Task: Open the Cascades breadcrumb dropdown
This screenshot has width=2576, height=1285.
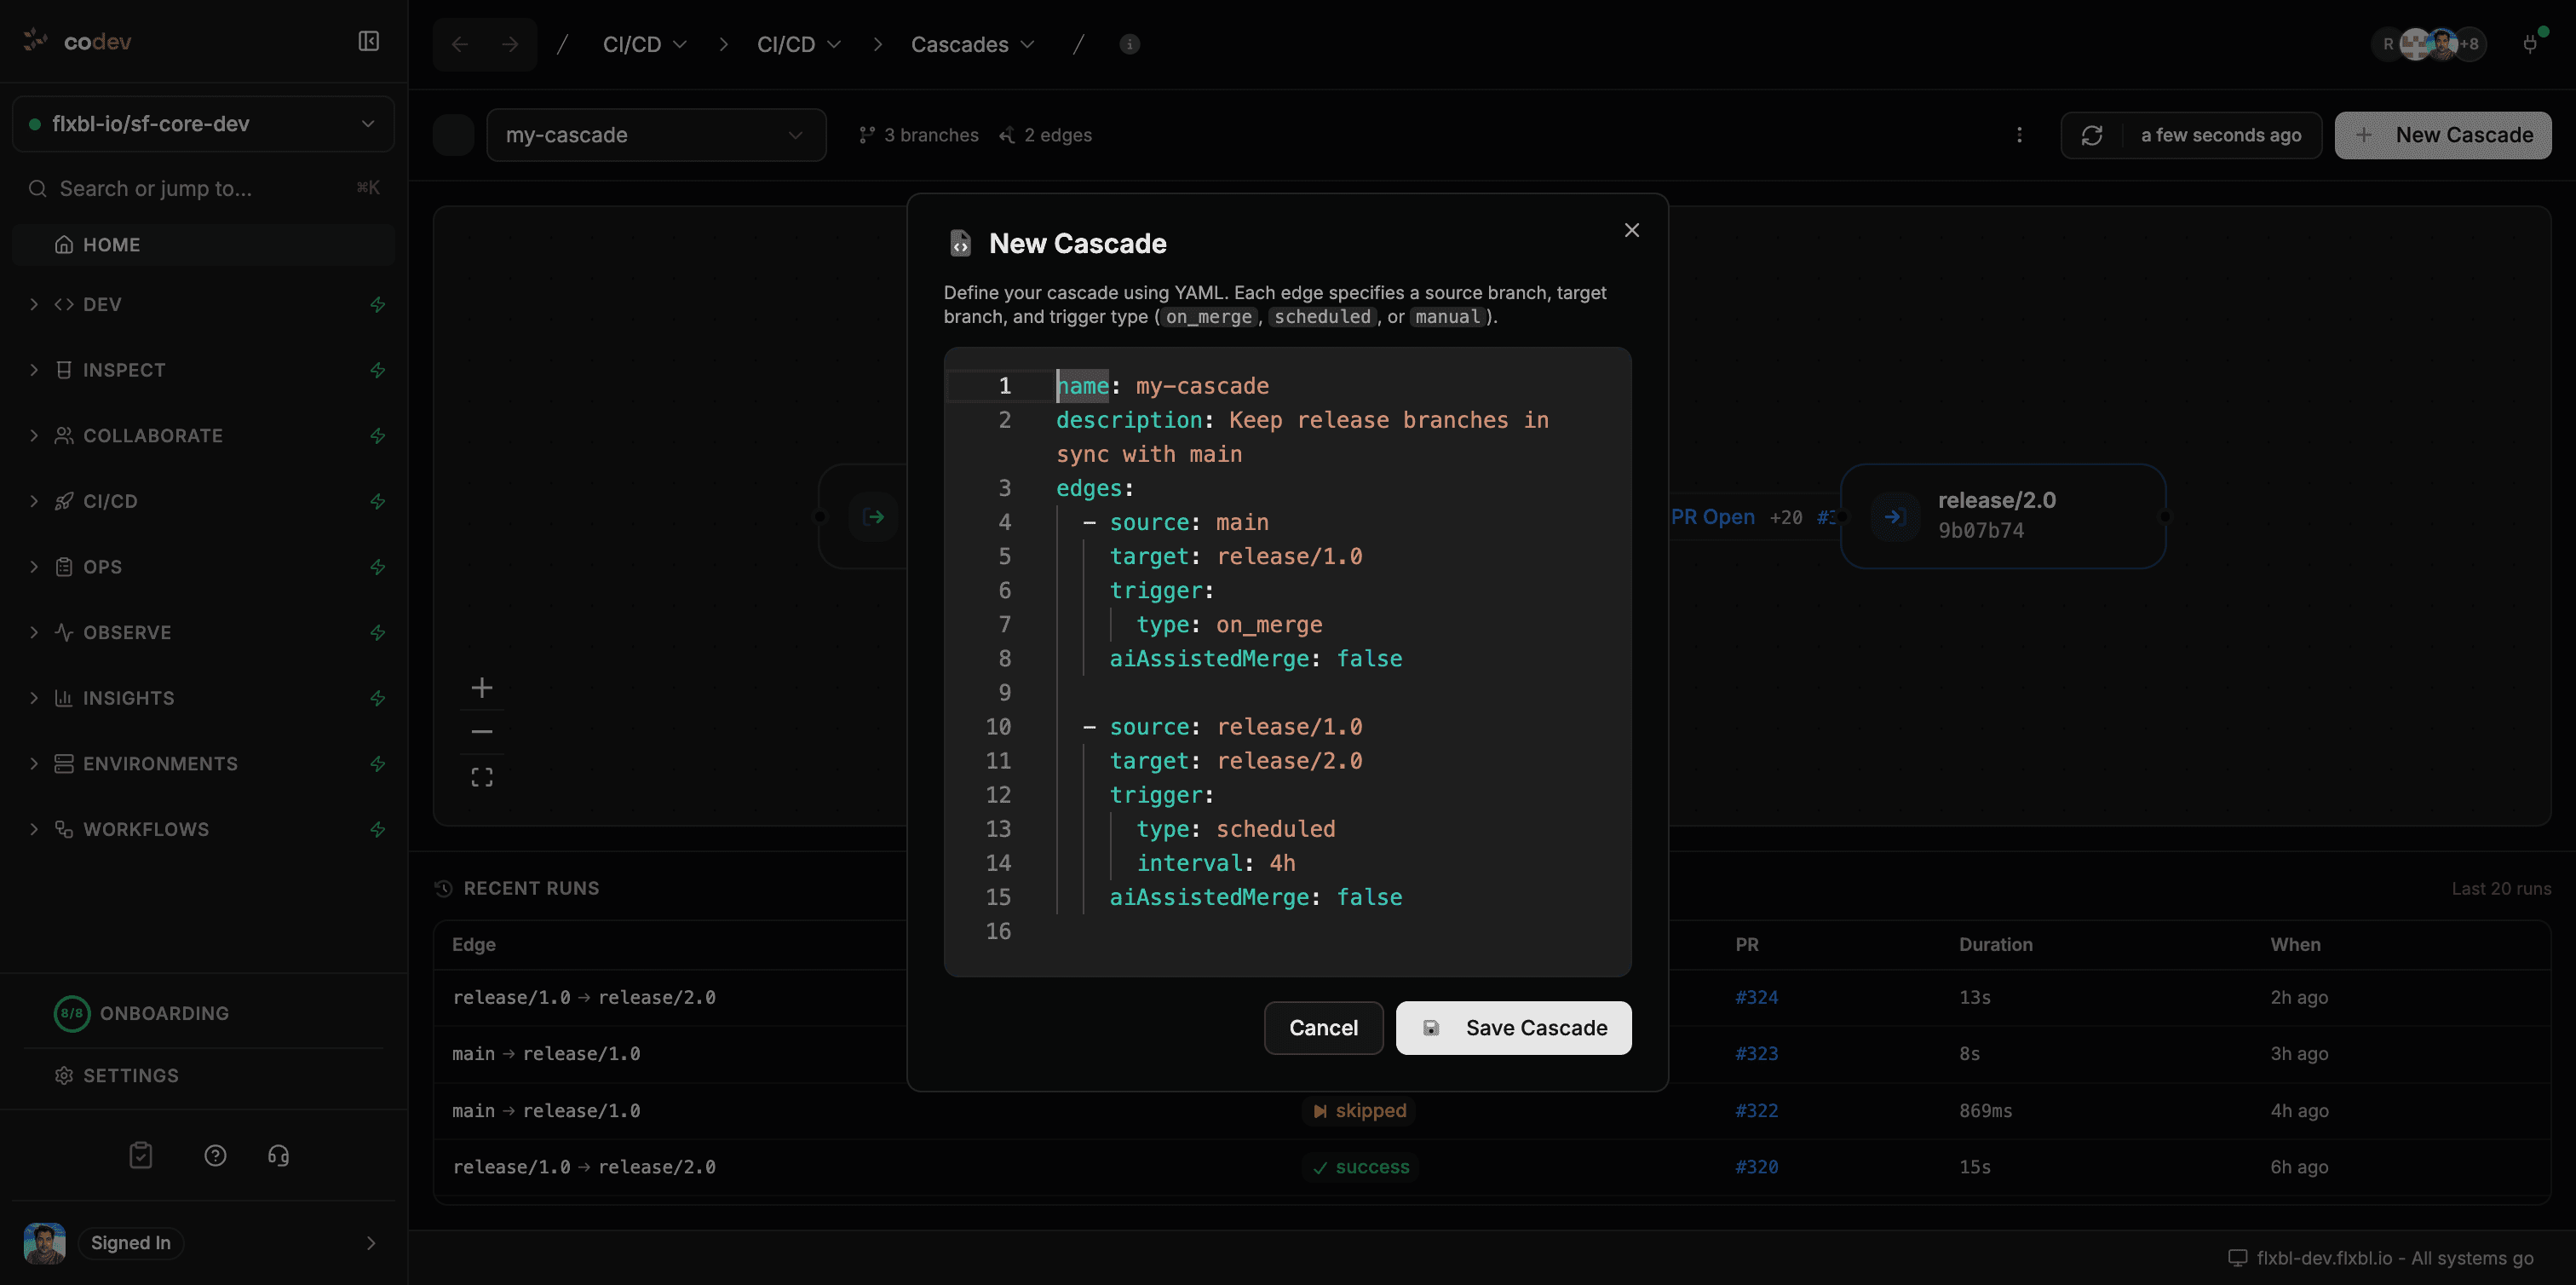Action: pos(972,44)
